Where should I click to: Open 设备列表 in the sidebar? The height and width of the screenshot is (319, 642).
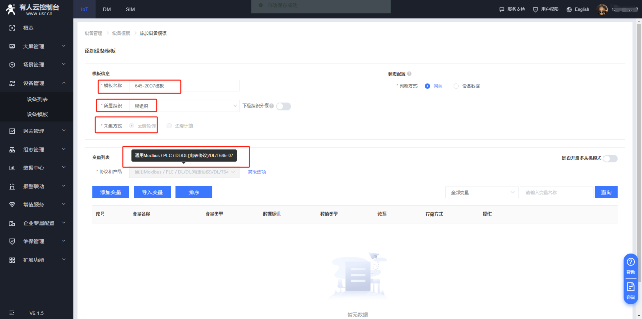coord(37,99)
